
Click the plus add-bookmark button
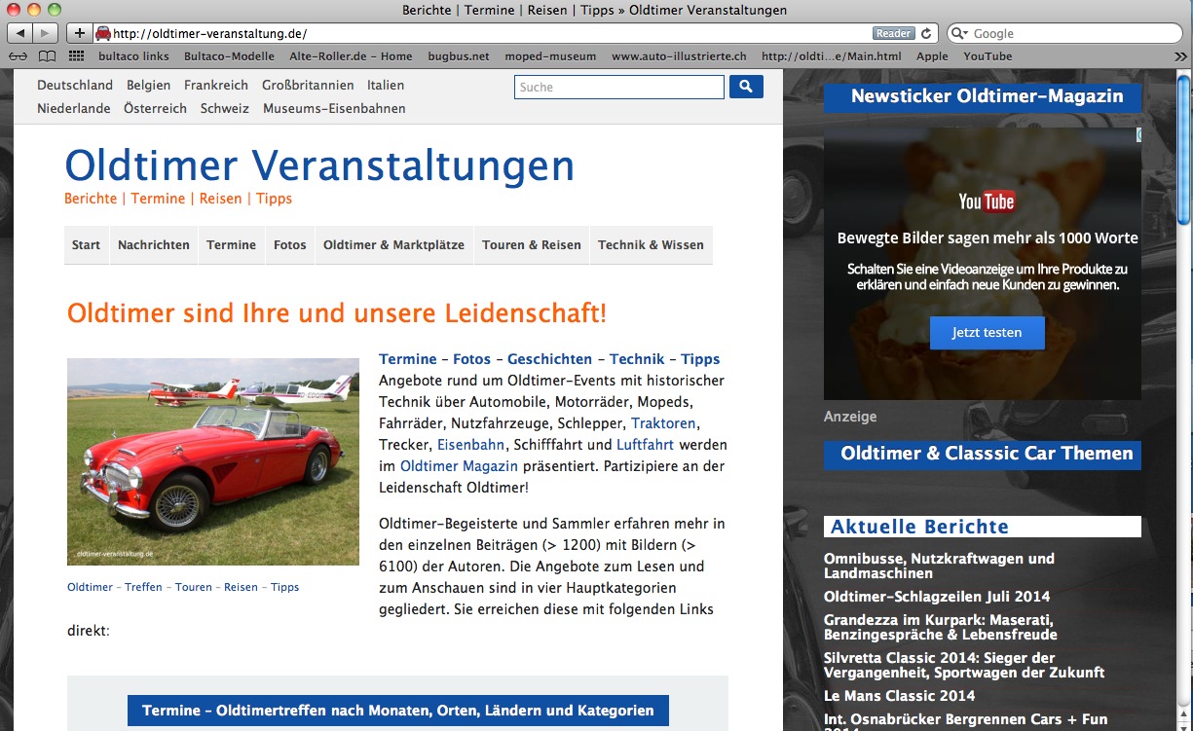click(79, 33)
